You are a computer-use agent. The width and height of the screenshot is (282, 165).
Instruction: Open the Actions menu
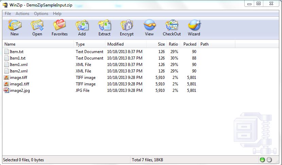coord(22,14)
